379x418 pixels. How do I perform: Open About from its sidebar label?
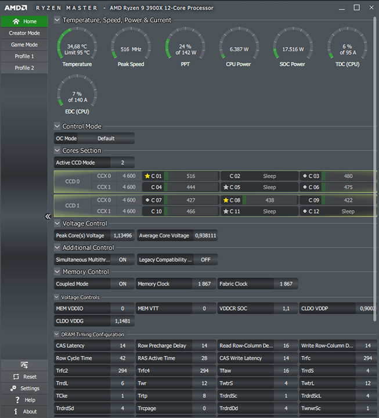click(30, 412)
